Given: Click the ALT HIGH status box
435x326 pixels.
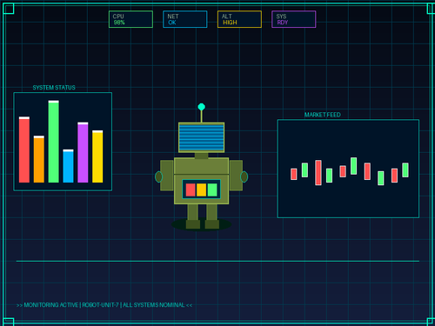Looking at the screenshot, I should [x=239, y=19].
